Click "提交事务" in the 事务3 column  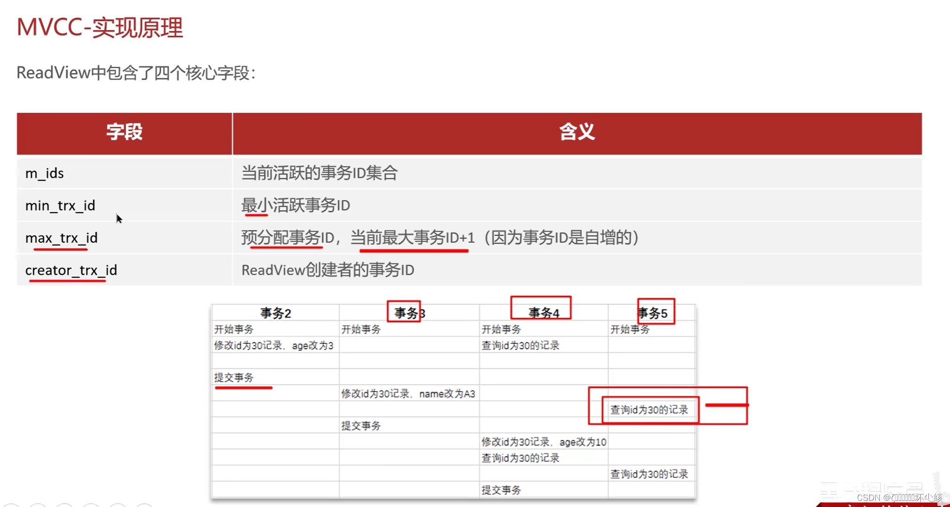point(361,426)
